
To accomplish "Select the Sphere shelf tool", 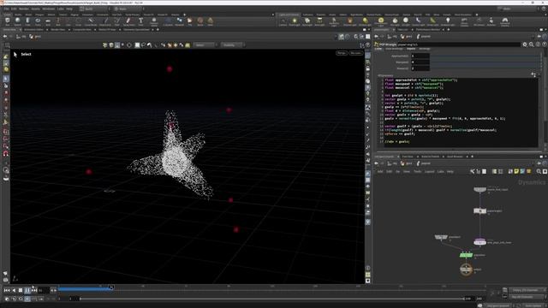I will pos(18,21).
